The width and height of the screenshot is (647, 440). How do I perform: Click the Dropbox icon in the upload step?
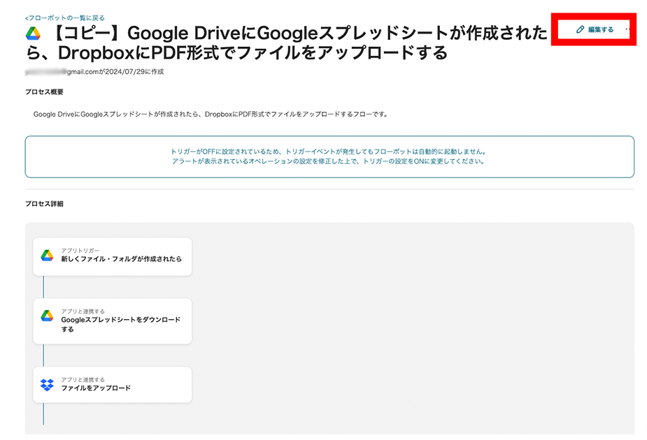pyautogui.click(x=47, y=385)
